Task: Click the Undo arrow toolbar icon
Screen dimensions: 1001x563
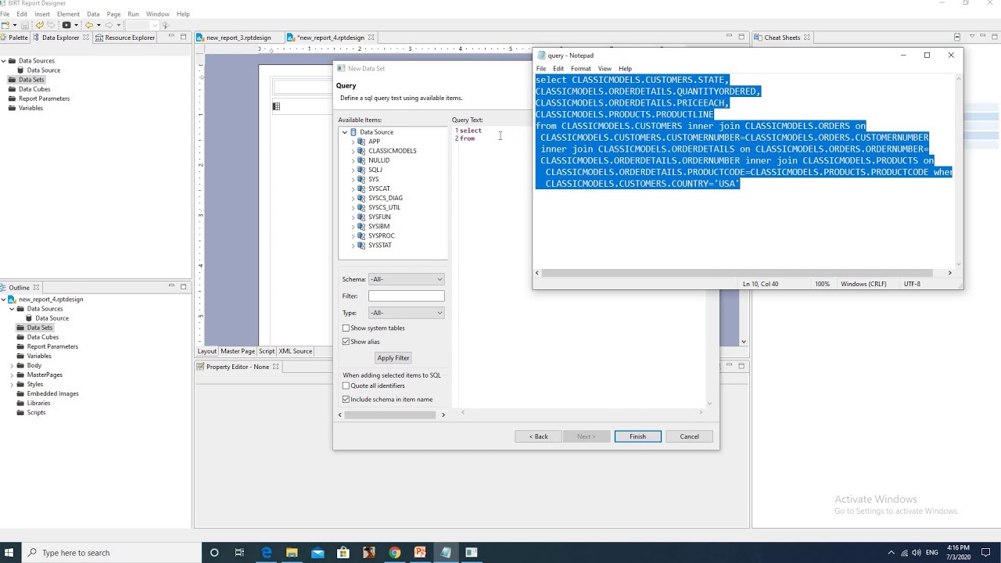Action: (38, 25)
